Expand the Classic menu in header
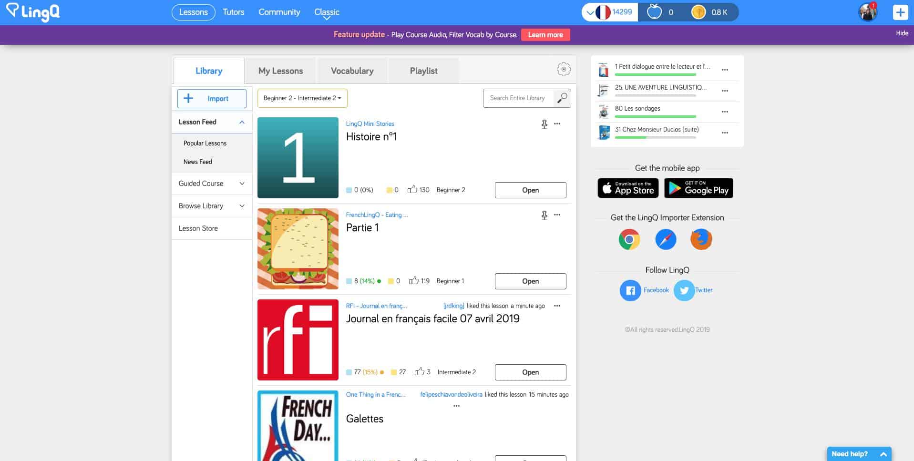 click(327, 12)
